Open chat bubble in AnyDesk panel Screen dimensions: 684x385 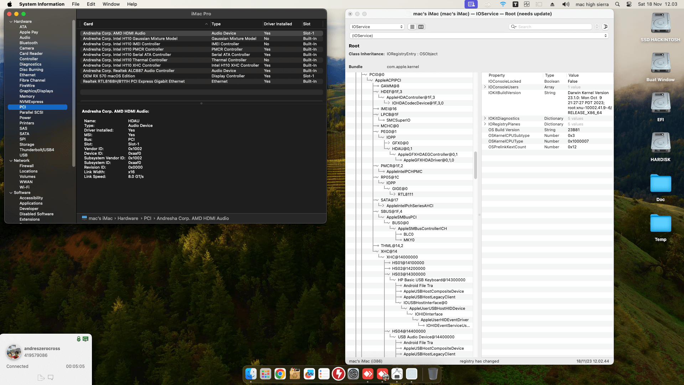51,378
